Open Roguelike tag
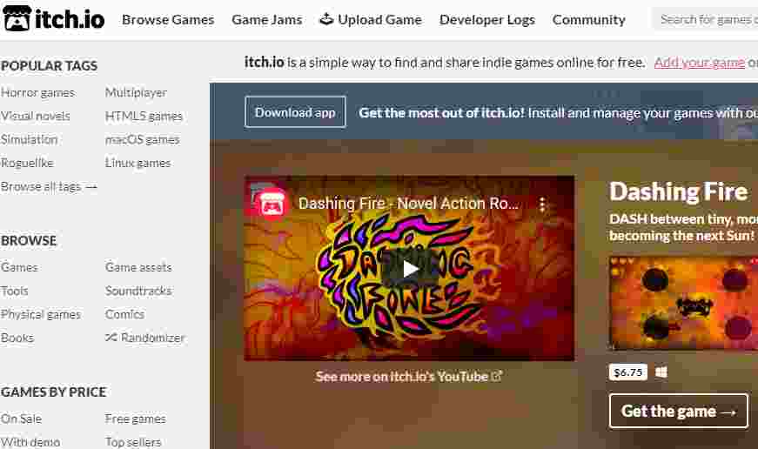 tap(27, 163)
